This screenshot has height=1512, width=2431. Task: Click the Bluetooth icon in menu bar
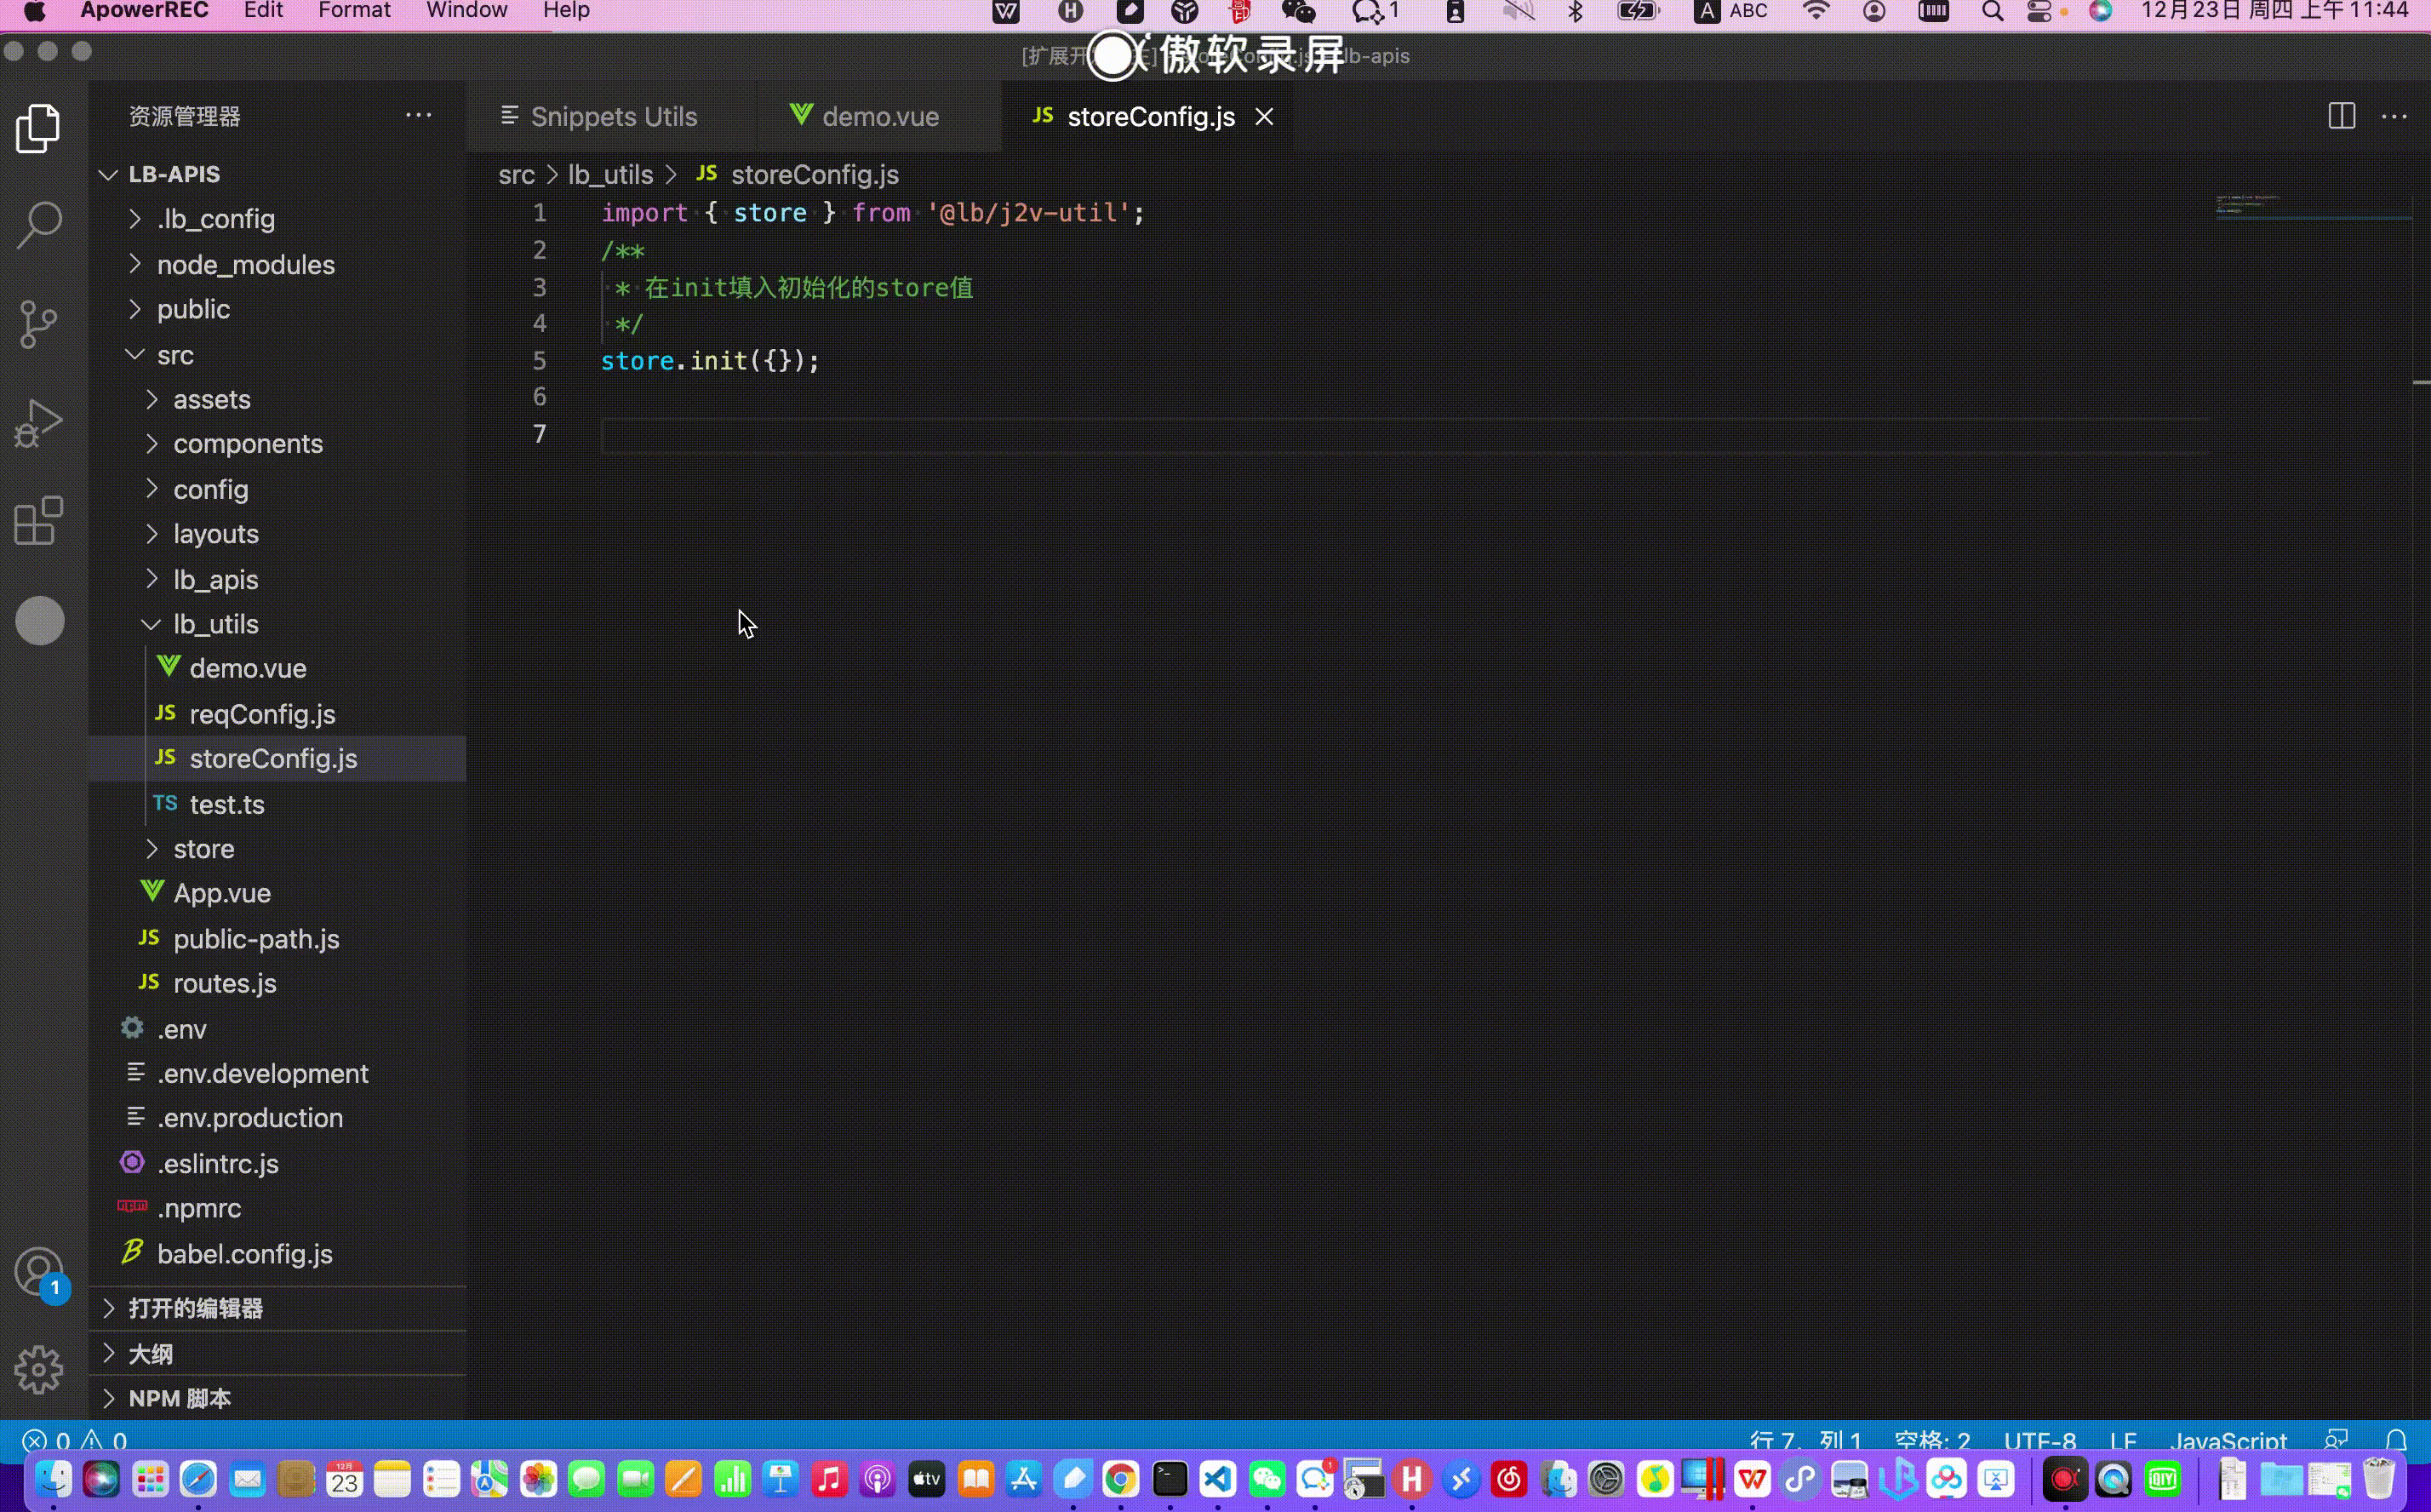coord(1576,11)
